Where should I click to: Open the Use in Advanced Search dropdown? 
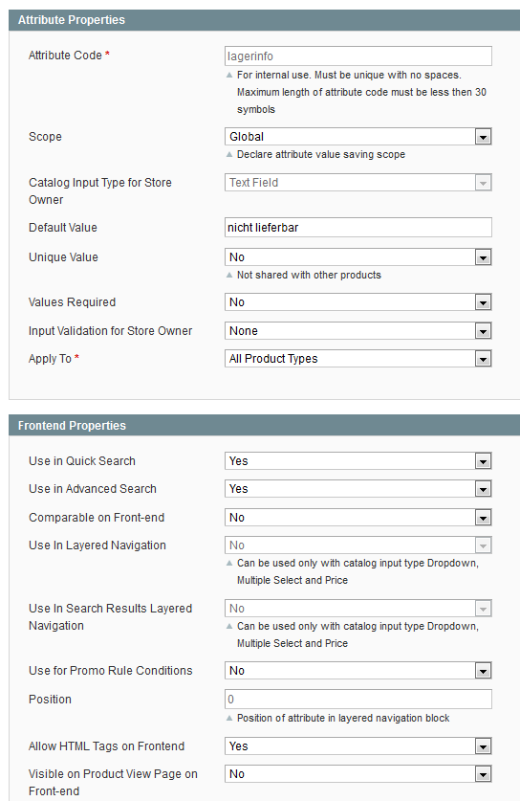(357, 489)
